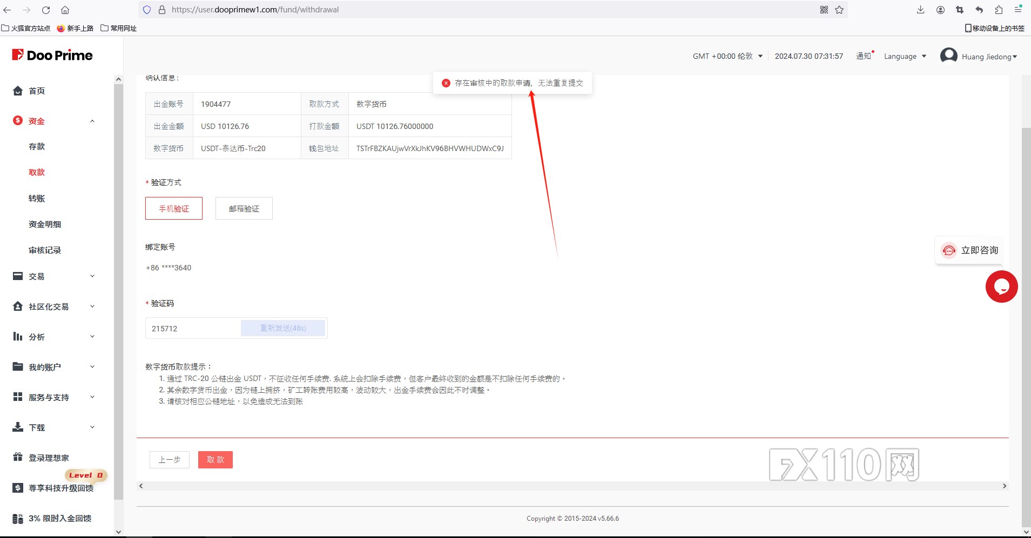This screenshot has height=538, width=1031.
Task: Open the GMT timezone dropdown
Action: (727, 56)
